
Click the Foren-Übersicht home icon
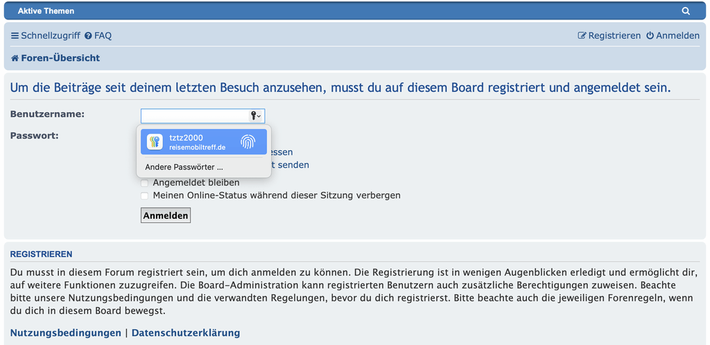coord(15,58)
